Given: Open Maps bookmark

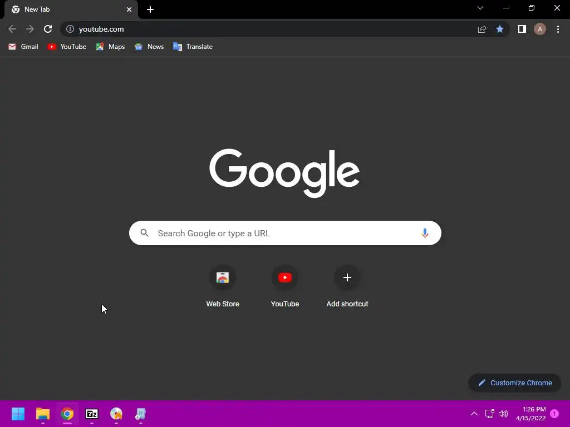Looking at the screenshot, I should [x=110, y=47].
